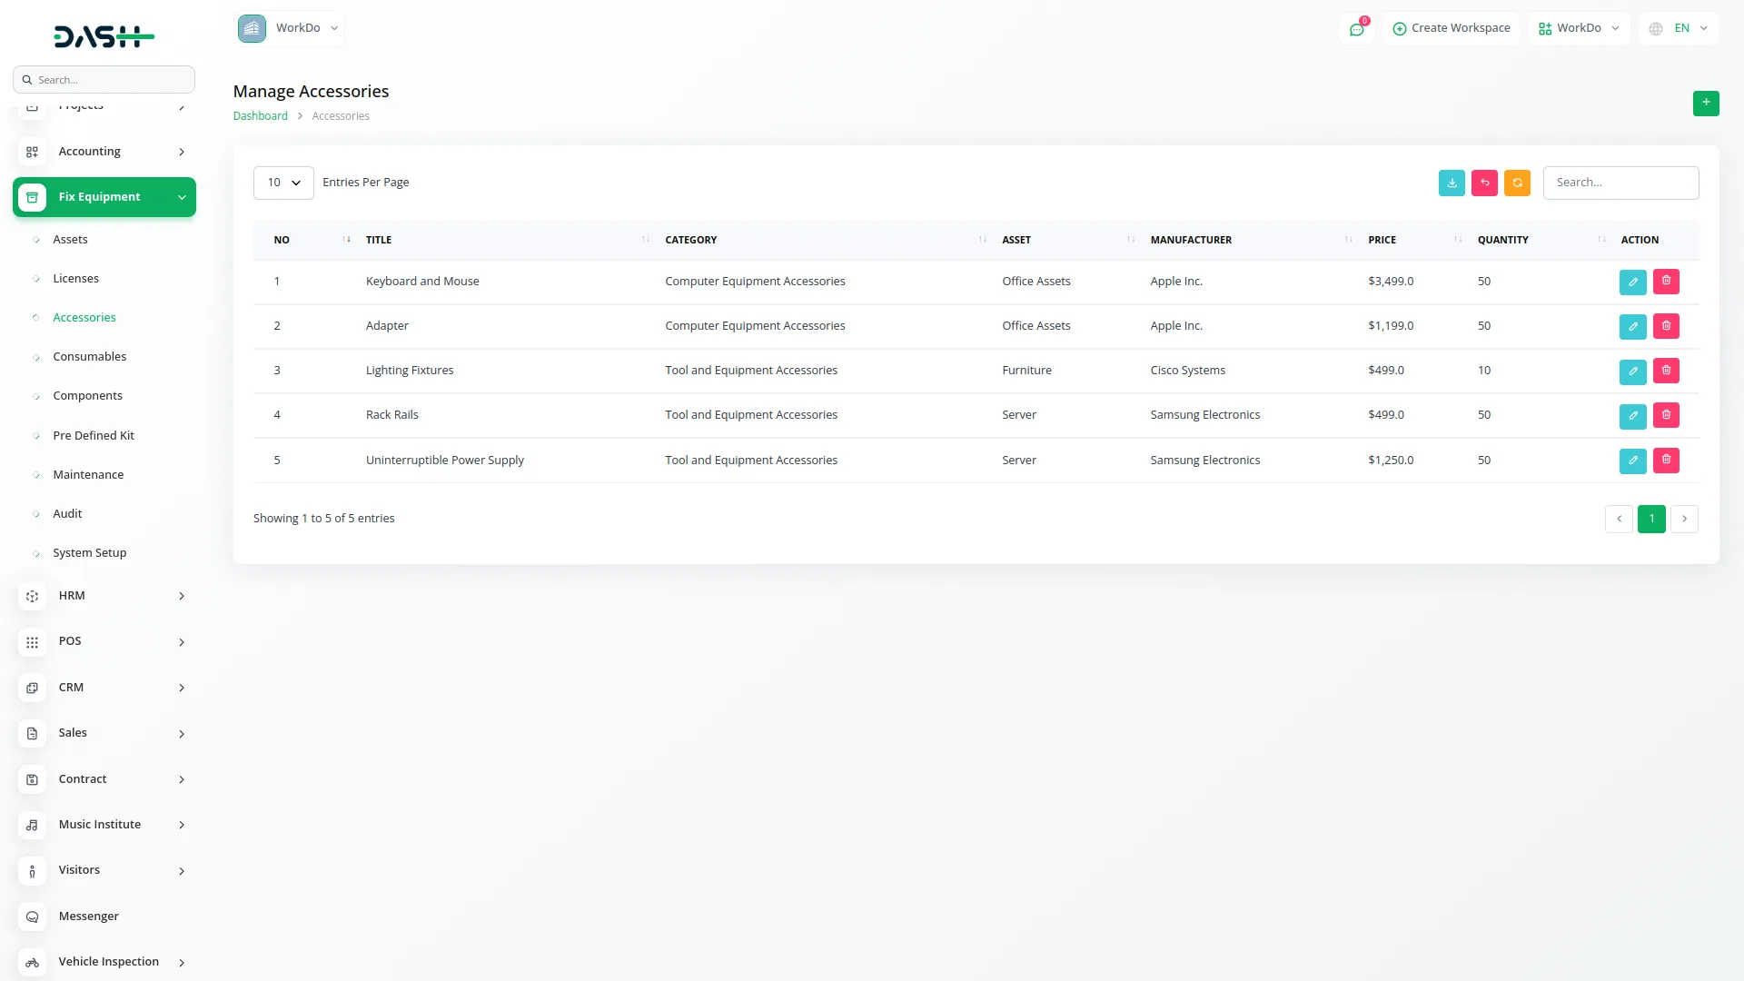Open the EN language dropdown
The width and height of the screenshot is (1744, 981).
pos(1680,28)
